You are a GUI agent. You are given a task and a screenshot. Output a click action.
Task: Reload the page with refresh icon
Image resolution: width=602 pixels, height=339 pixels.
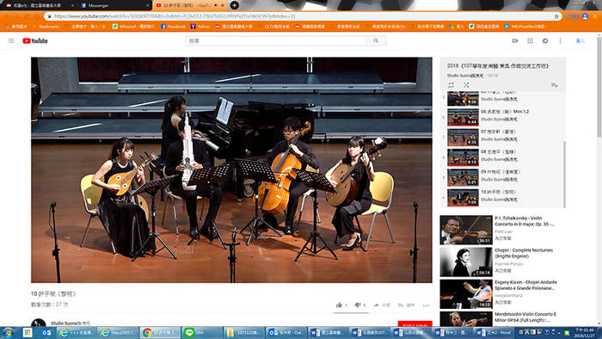[27, 16]
